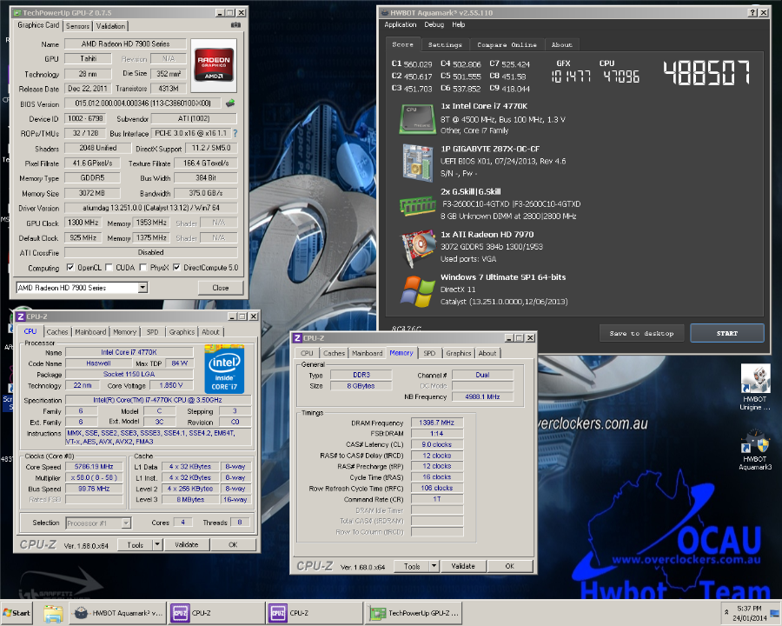782x626 pixels.
Task: Click the Bus Interface question mark icon
Action: (x=235, y=133)
